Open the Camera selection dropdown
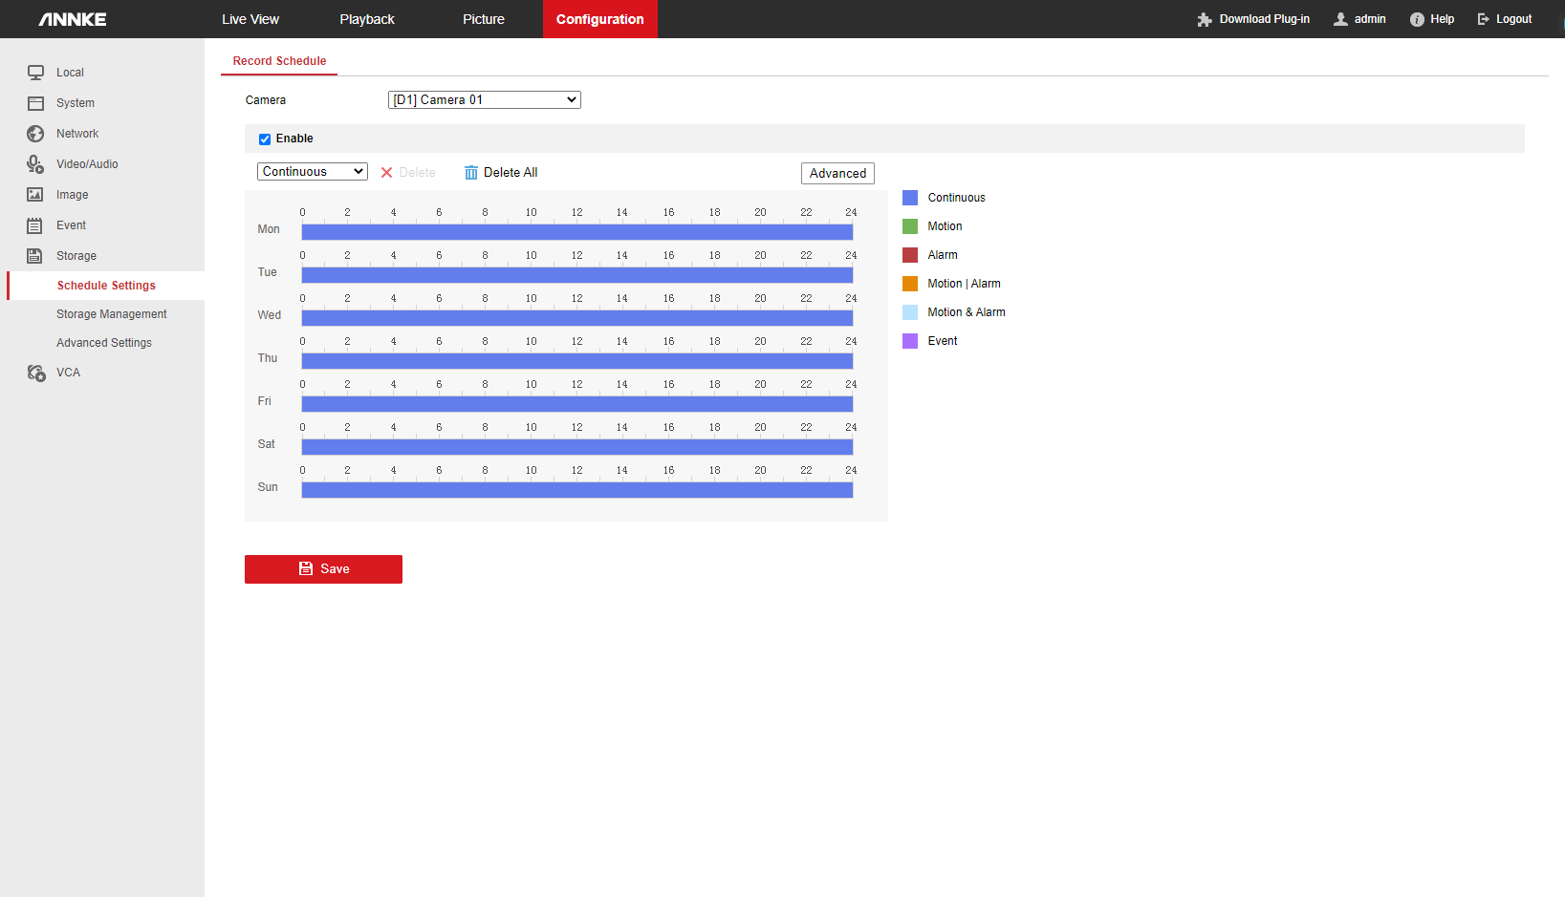This screenshot has width=1565, height=897. click(484, 100)
